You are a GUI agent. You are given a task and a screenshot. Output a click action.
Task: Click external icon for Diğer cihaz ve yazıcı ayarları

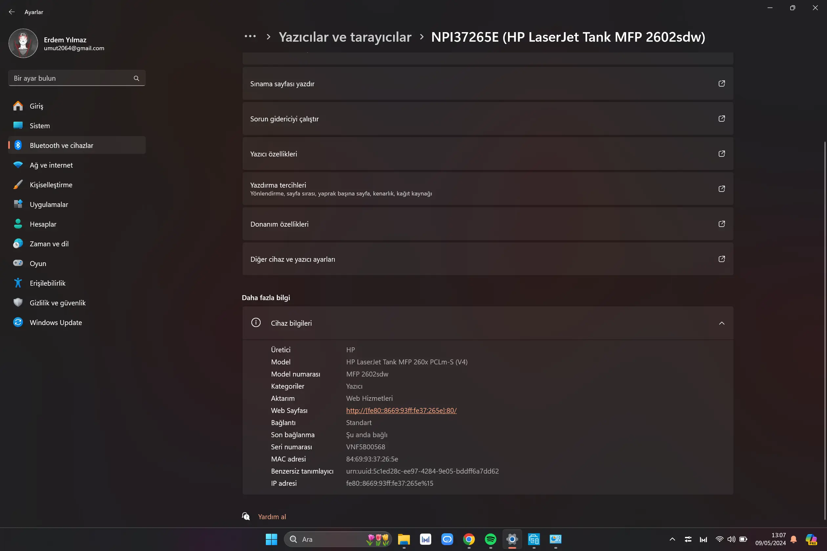click(722, 259)
